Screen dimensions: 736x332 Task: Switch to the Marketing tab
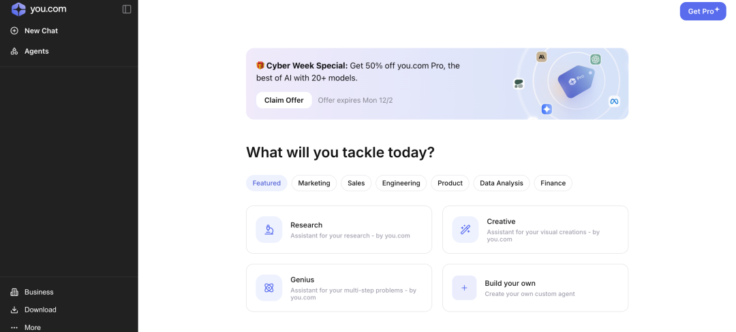[x=313, y=183]
